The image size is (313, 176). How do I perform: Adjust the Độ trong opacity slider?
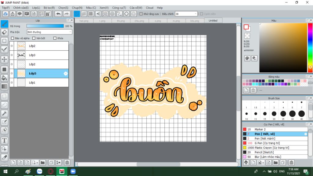tap(45, 26)
